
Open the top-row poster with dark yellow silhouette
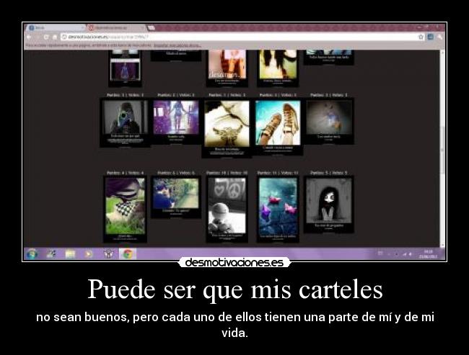(278, 68)
